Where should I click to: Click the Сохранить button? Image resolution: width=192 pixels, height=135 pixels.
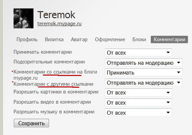tap(31, 123)
